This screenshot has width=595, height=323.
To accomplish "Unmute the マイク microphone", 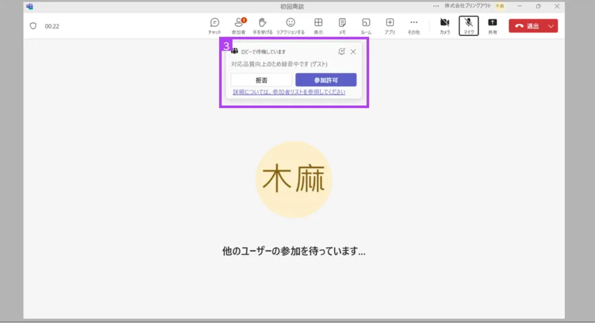I will (469, 26).
